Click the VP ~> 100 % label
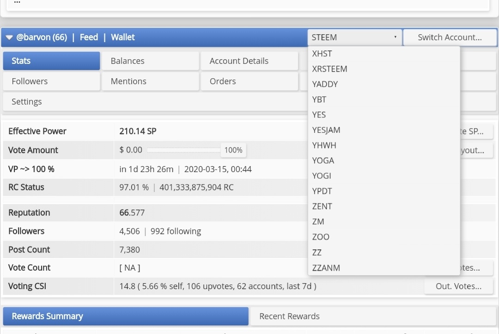 31,169
